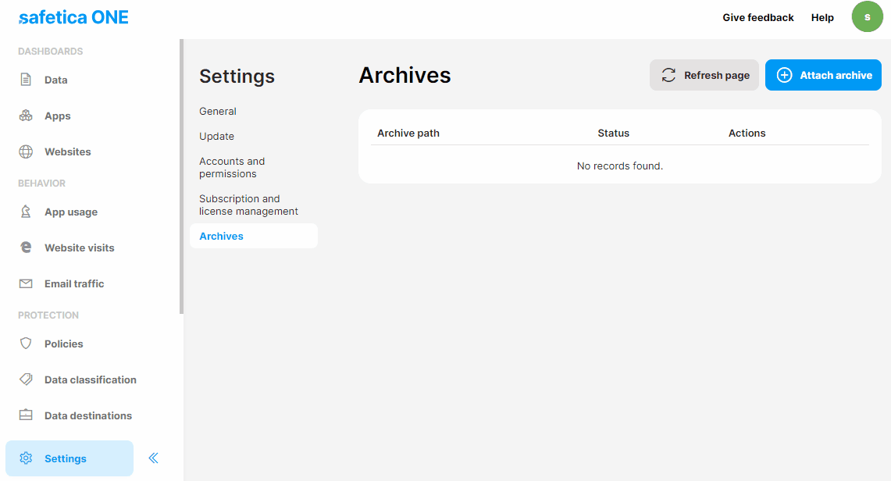
Task: Open the user account avatar
Action: [867, 16]
